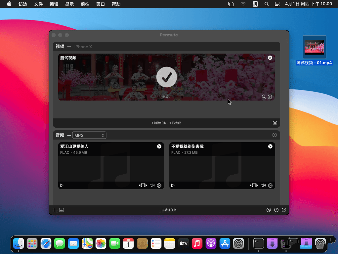Open the MP3 format dropdown

click(x=89, y=135)
